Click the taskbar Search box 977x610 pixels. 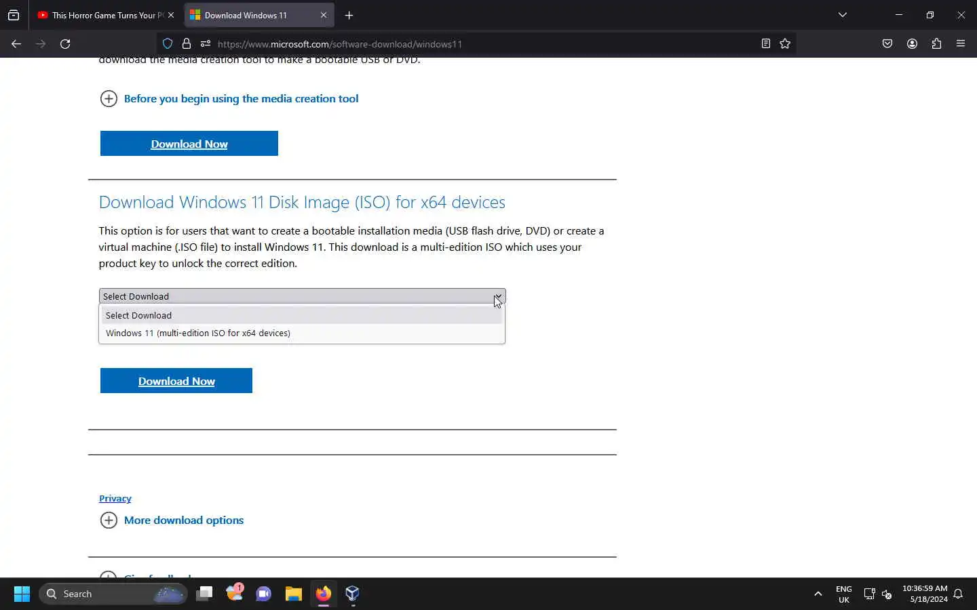point(113,594)
